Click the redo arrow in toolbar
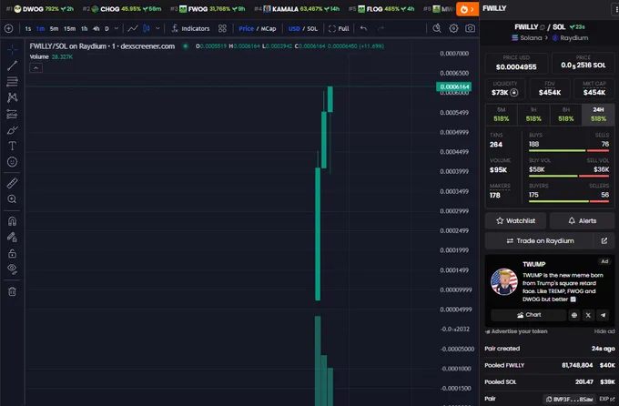 (x=381, y=28)
